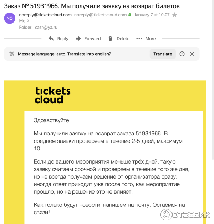Click the email subject line

click(92, 6)
